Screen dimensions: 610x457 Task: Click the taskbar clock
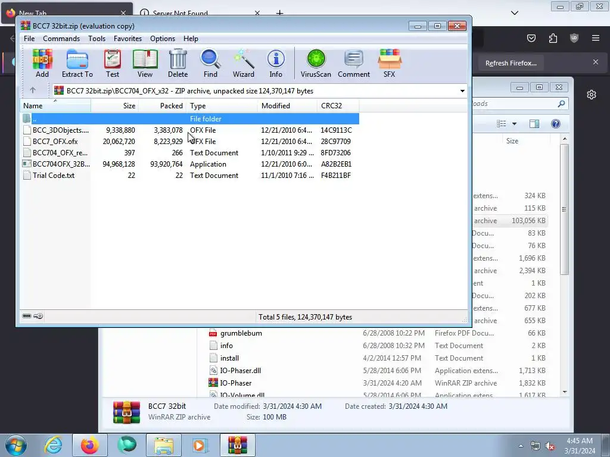click(x=580, y=446)
